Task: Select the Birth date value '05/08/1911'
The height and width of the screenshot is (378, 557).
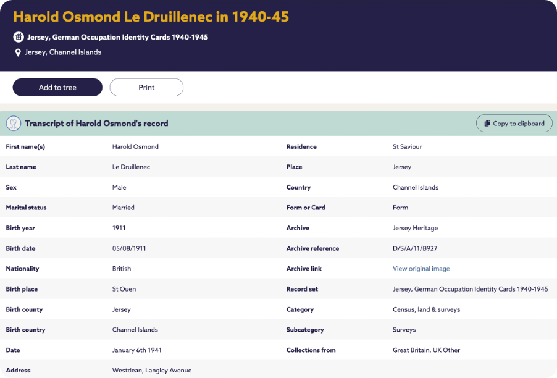Action: 129,248
